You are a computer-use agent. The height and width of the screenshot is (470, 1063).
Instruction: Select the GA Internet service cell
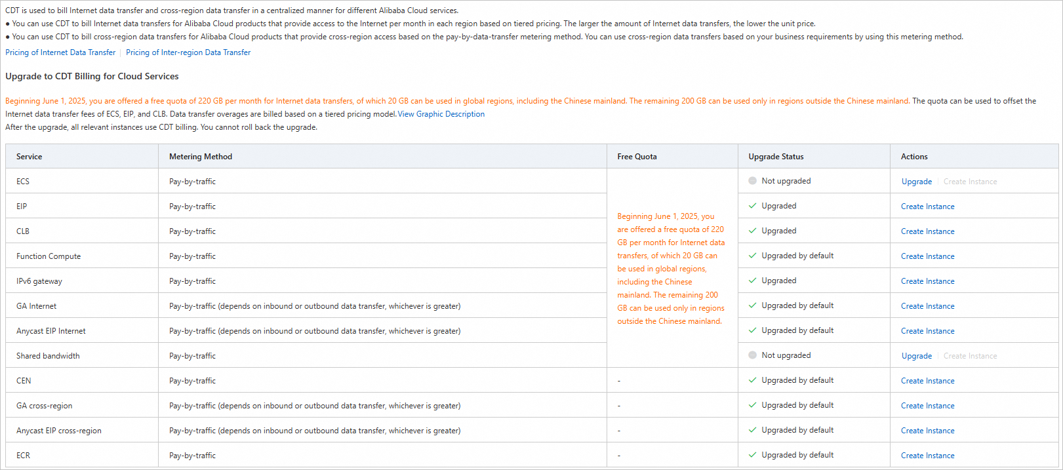pos(82,306)
